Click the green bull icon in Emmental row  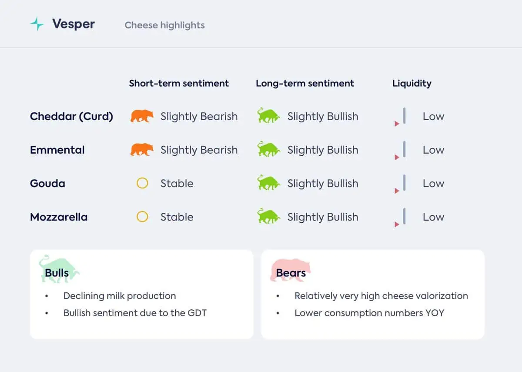(268, 149)
